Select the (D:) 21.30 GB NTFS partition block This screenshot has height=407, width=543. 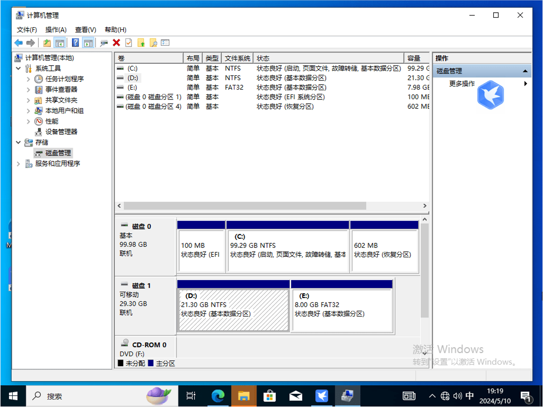coord(233,310)
